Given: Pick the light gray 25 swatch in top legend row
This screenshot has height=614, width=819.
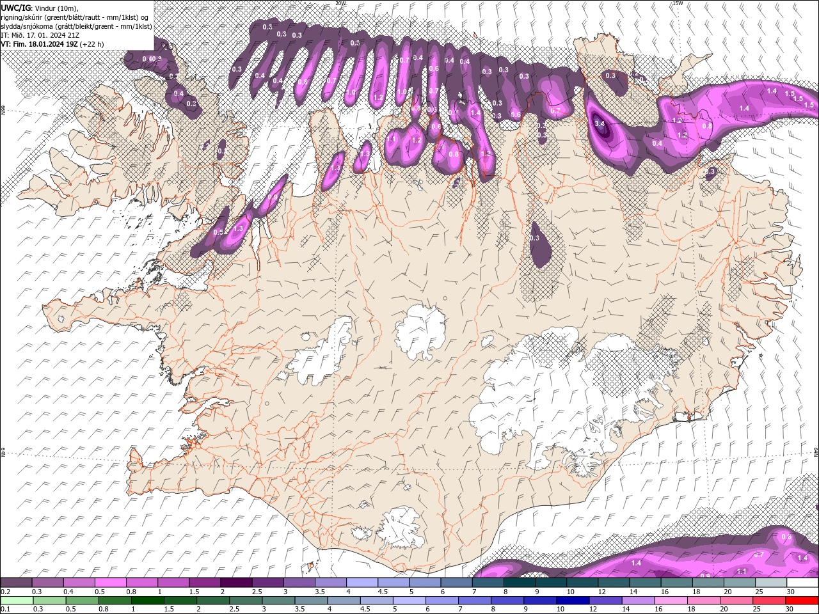Looking at the screenshot, I should (x=771, y=583).
